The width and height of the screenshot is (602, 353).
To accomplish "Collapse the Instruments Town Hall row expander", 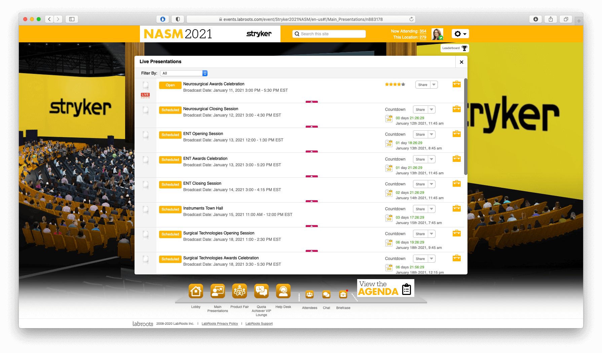I will (x=312, y=226).
